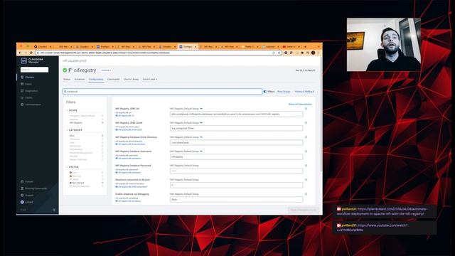Screen dimensions: 455x256
Task: Open Parcels in the sidebar
Action: [x=27, y=181]
